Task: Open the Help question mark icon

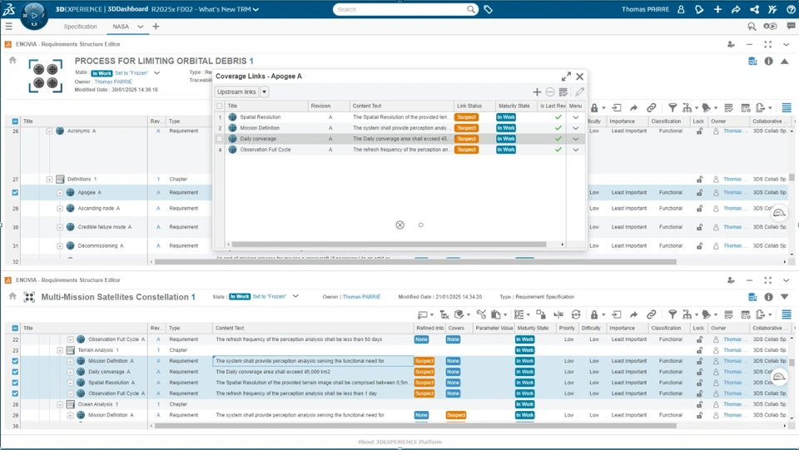Action: [791, 9]
